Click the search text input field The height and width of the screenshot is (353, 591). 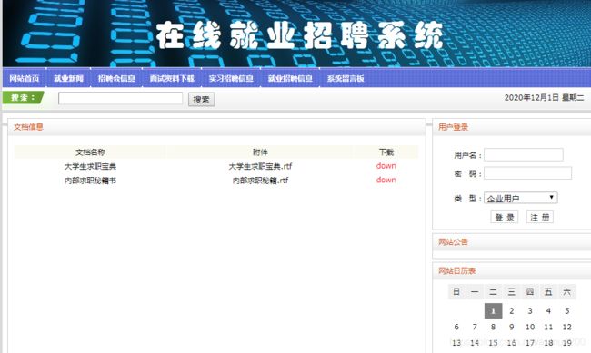121,99
